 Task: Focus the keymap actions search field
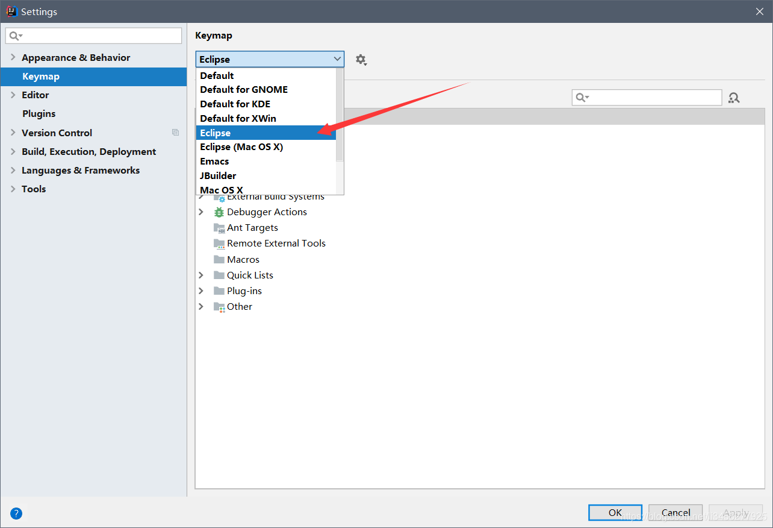(x=647, y=98)
